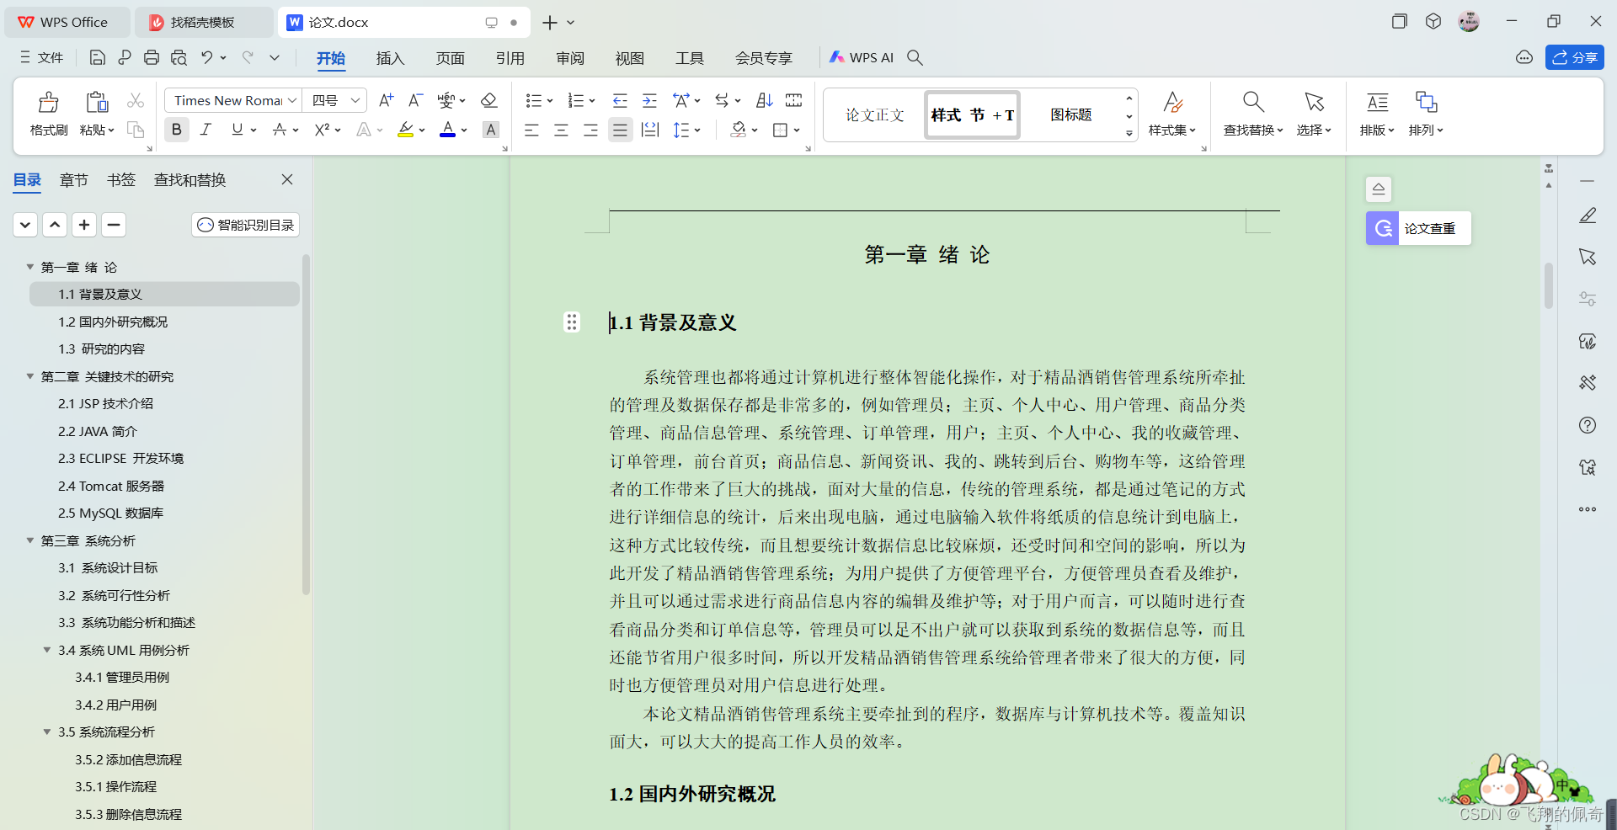Collapse the 3.5 系统流程分析 node
Viewport: 1617px width, 830px height.
pyautogui.click(x=47, y=732)
